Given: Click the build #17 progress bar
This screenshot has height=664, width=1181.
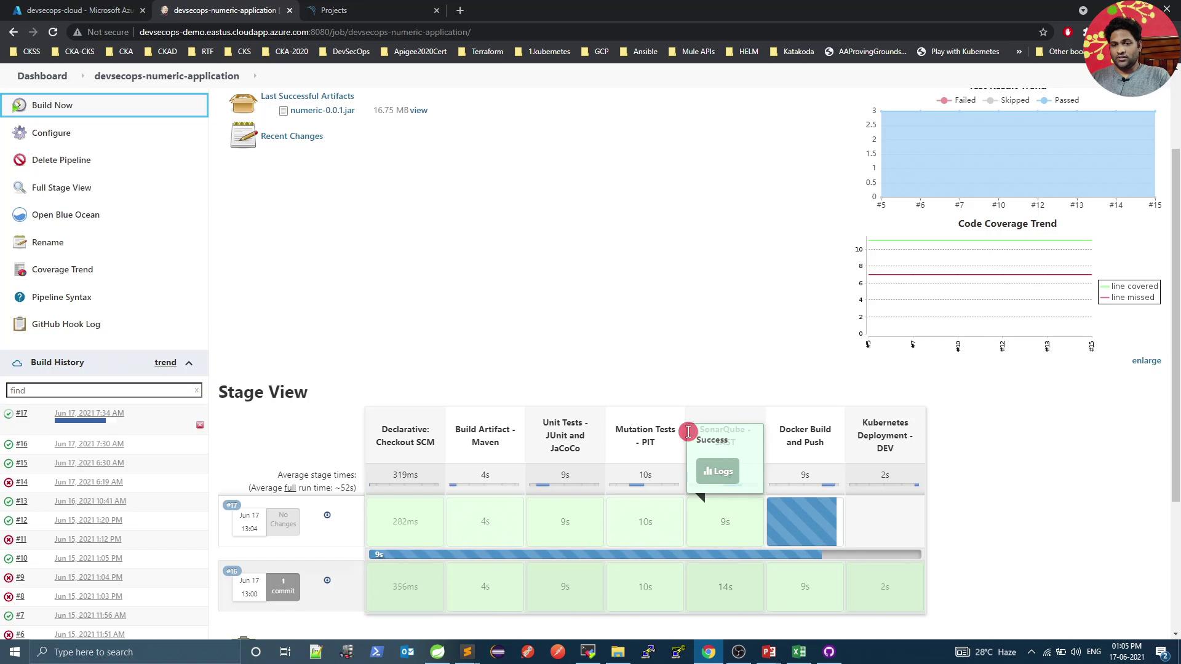Looking at the screenshot, I should click(x=80, y=421).
